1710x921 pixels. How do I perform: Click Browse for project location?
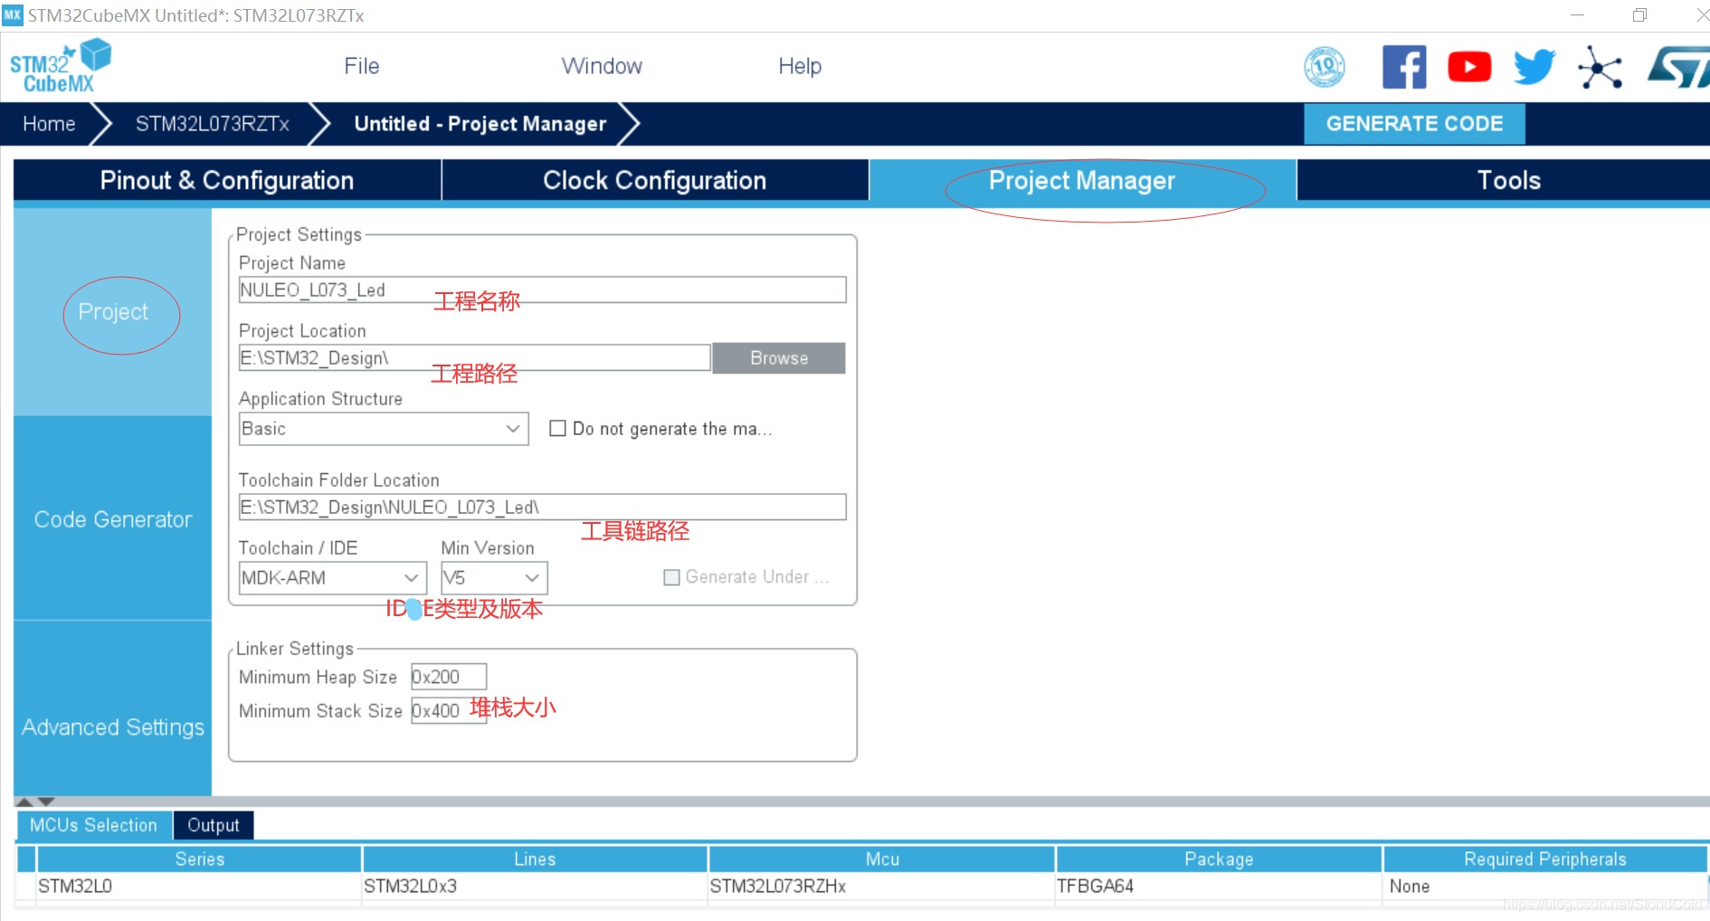779,357
